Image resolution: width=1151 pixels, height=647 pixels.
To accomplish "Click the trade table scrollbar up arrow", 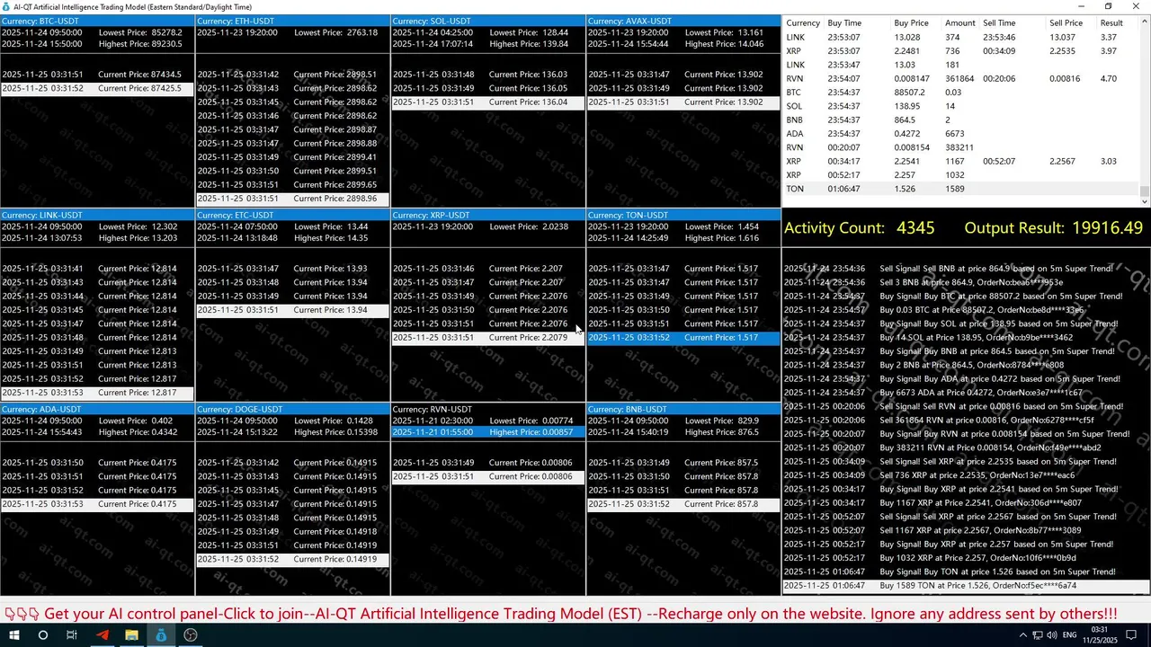I will point(1145,22).
